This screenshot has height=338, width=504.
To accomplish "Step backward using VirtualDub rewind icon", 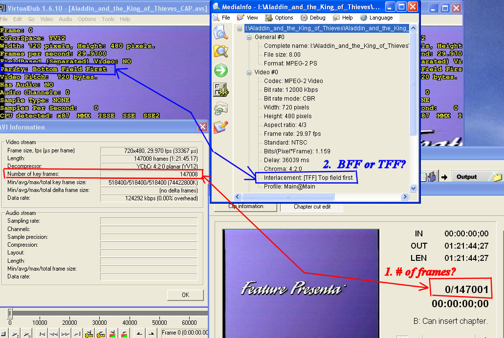I will point(54,334).
